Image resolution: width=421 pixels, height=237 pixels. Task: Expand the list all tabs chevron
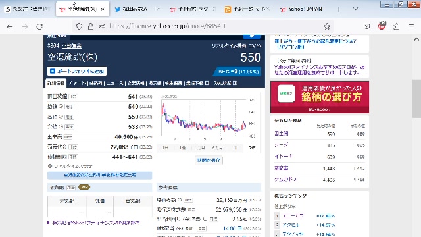coord(355,9)
